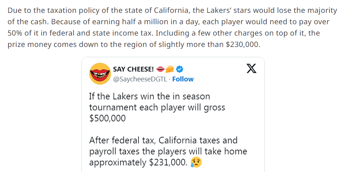This screenshot has height=172, width=343.
Task: Click the crying face emoji in the tweet
Action: point(197,162)
